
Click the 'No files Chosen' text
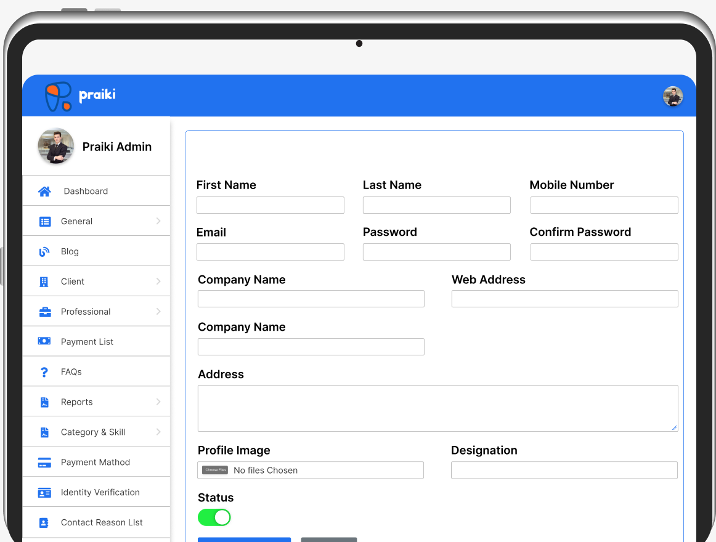266,471
